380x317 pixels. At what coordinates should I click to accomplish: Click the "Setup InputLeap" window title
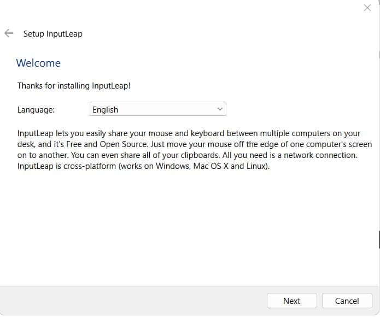52,34
